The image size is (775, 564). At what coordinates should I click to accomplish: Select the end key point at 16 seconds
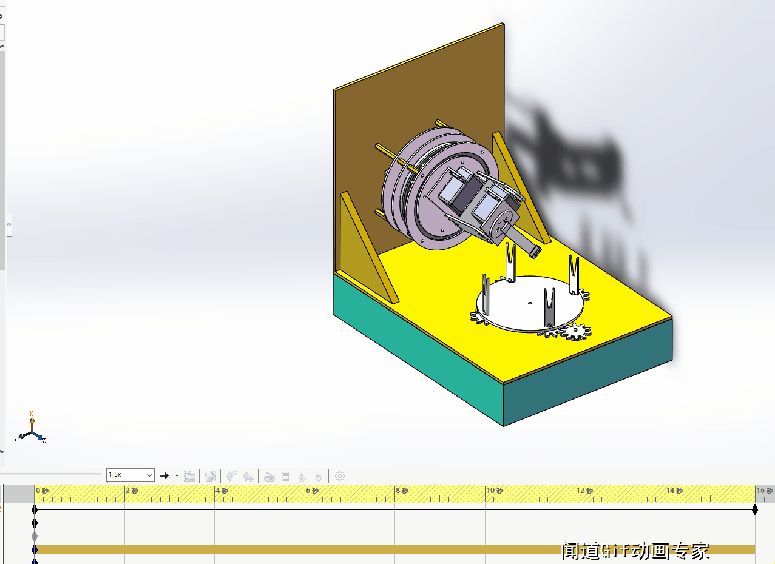(x=755, y=510)
